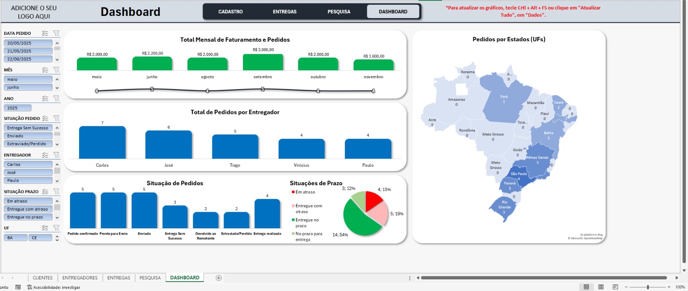This screenshot has height=291, width=688.
Task: Toggle the maio month filter
Action: [28, 79]
